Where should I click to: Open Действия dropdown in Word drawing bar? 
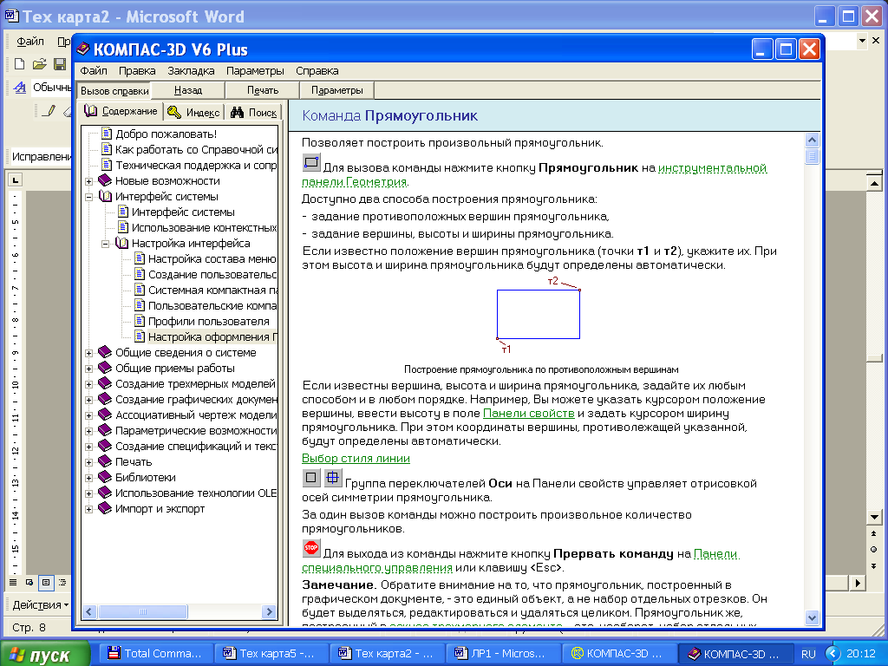pos(40,604)
